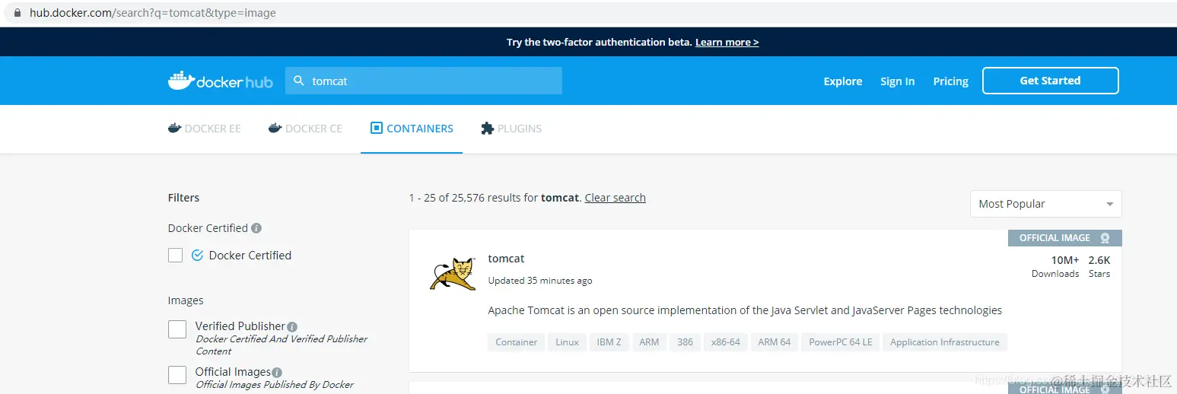The width and height of the screenshot is (1177, 394).
Task: Follow the Learn more link
Action: click(x=727, y=43)
